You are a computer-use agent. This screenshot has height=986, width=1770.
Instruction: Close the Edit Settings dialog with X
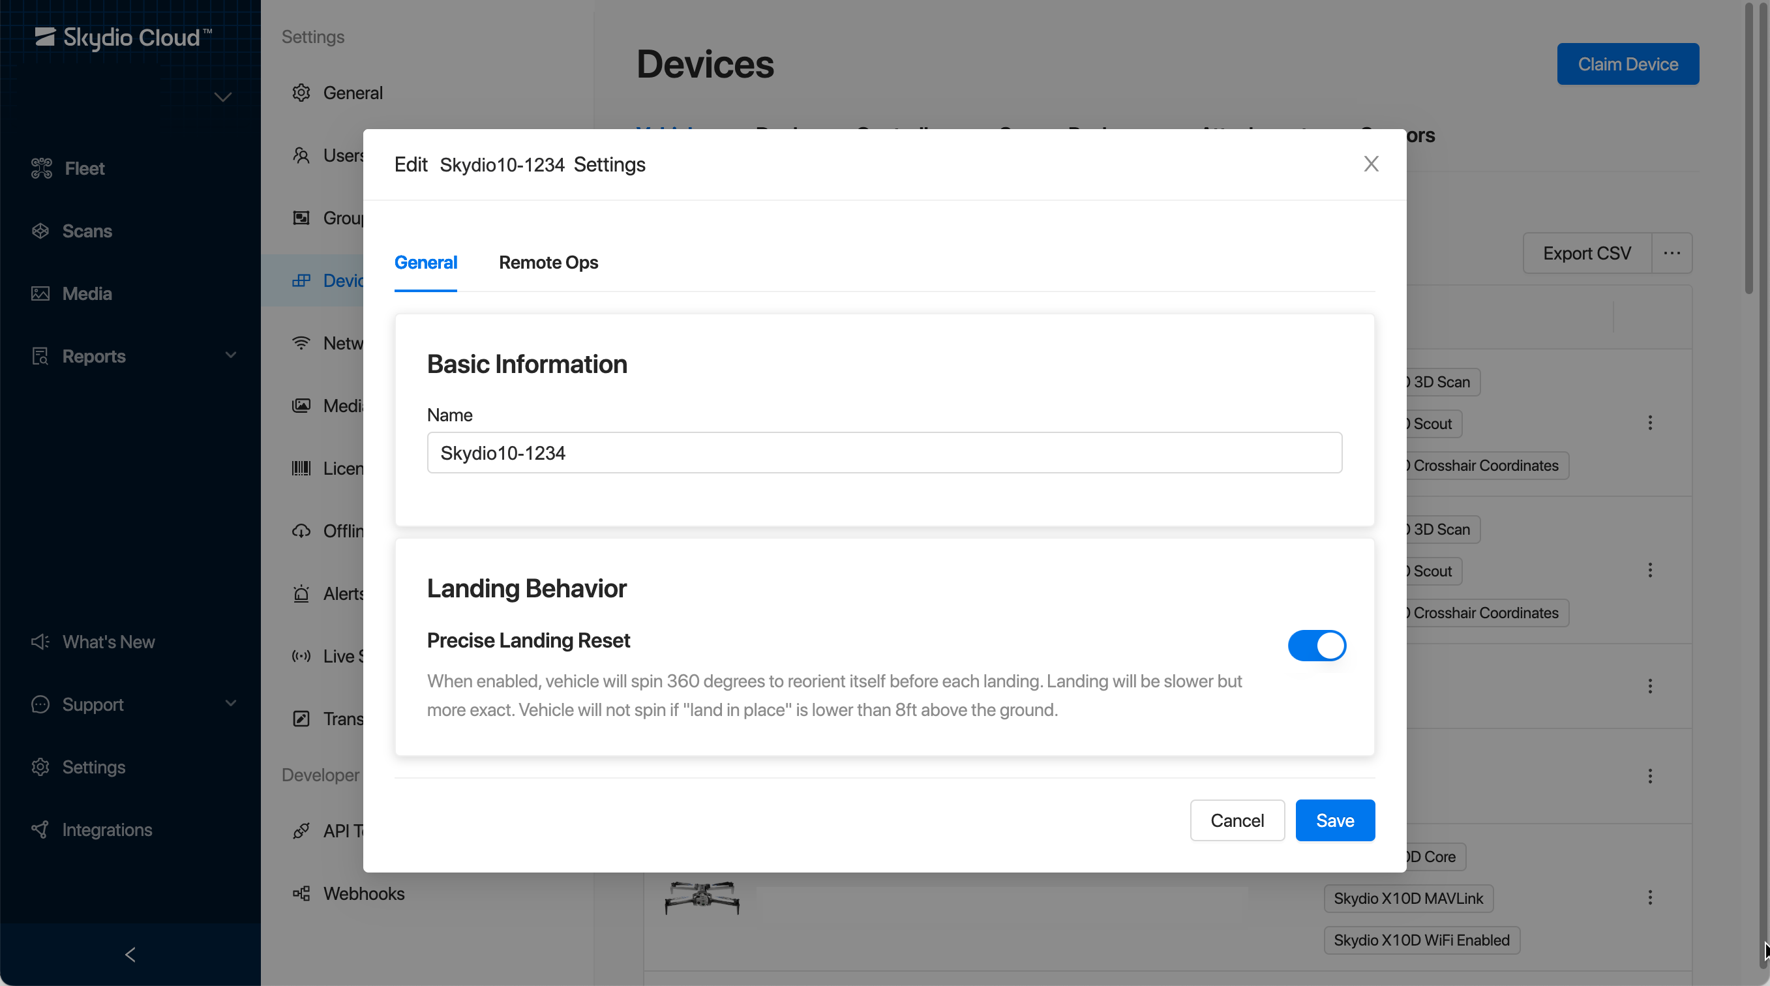click(x=1371, y=164)
